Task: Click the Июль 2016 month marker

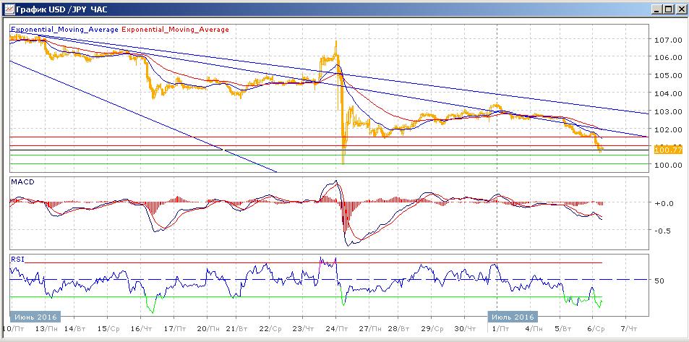Action: click(x=513, y=317)
